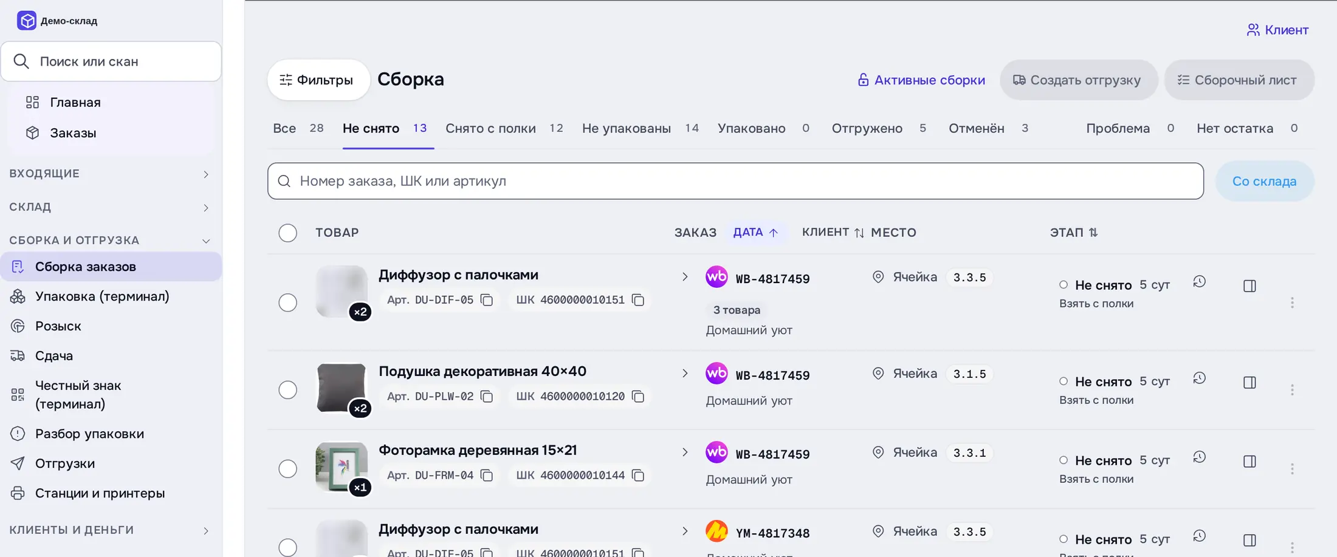Switch to Упаковано tab
Image resolution: width=1337 pixels, height=557 pixels.
coord(763,128)
